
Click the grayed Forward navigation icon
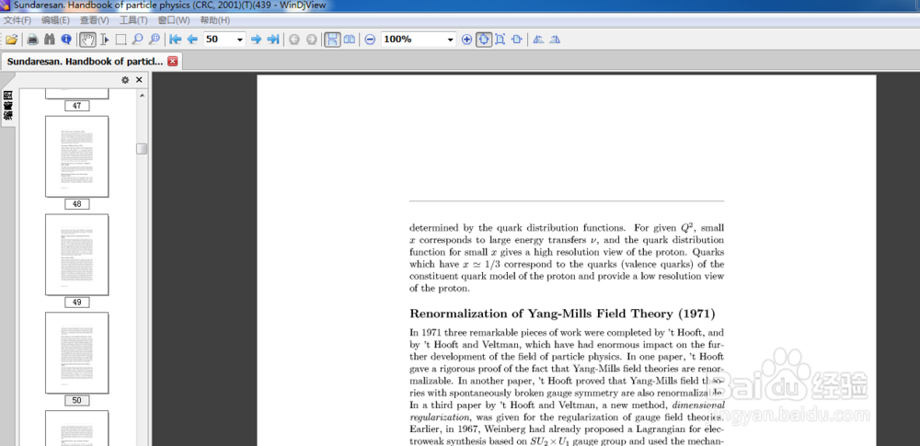[311, 40]
